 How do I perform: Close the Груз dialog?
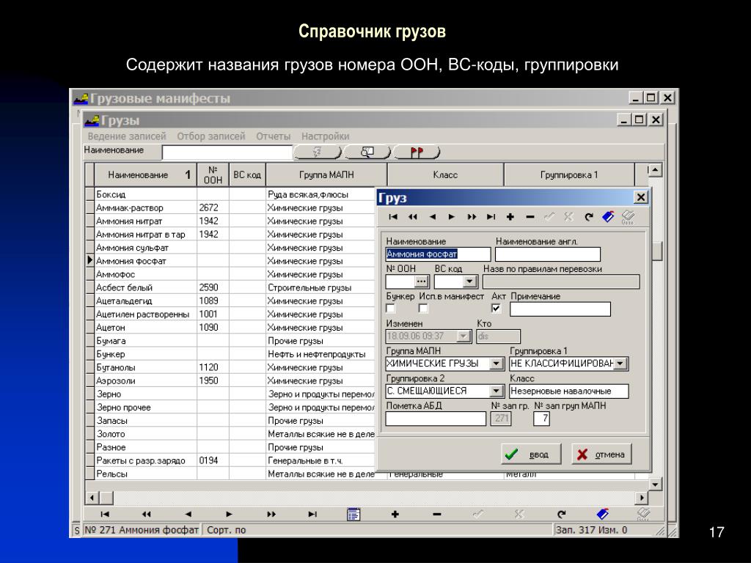click(640, 197)
